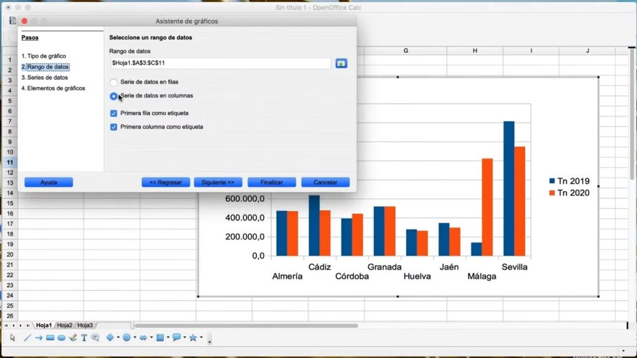Expand the symbol shapes smiley dropdown arrow

click(134, 338)
